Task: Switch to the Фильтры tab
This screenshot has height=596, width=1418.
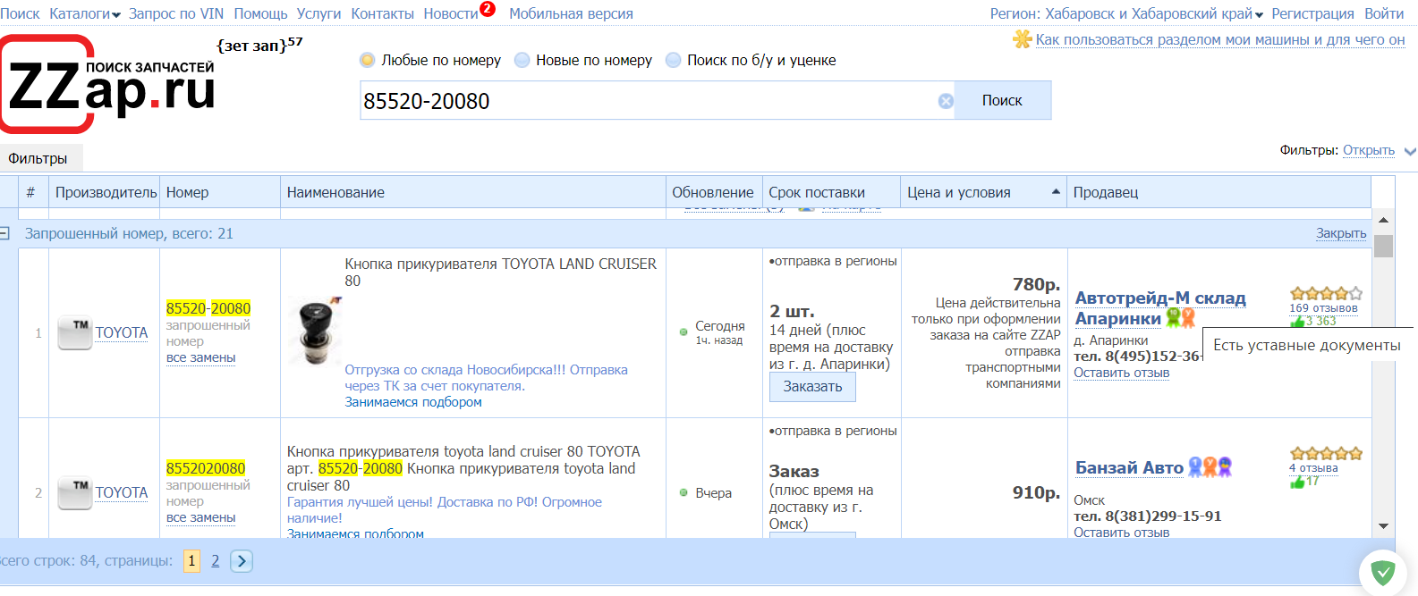Action: click(38, 158)
